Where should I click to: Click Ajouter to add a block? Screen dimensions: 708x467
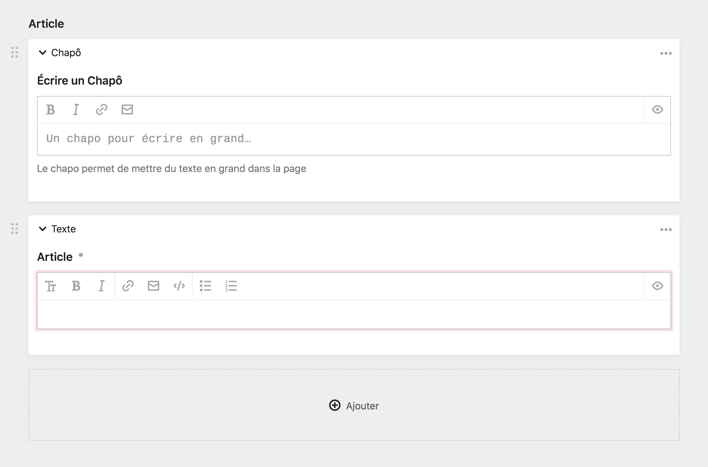point(354,406)
